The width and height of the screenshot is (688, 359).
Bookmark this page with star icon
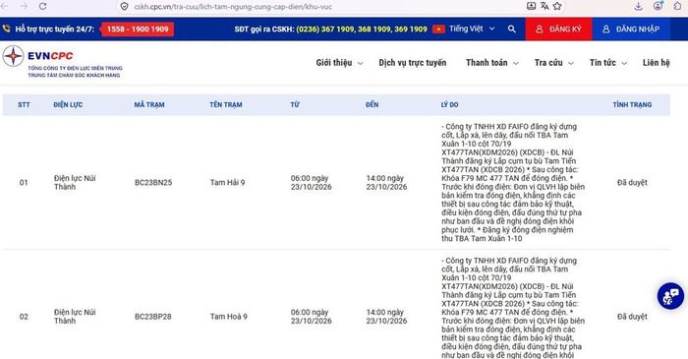557,6
